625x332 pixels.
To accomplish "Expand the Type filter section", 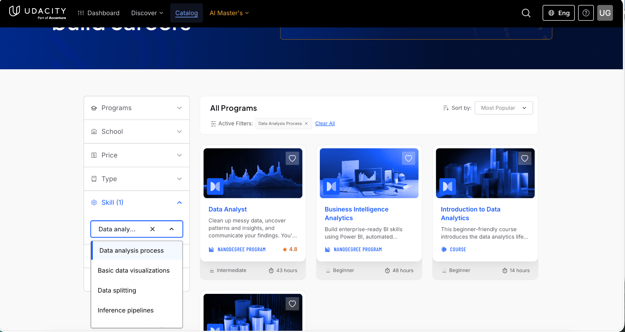I will (x=137, y=179).
